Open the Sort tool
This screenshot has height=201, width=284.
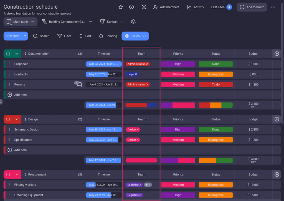coord(85,36)
